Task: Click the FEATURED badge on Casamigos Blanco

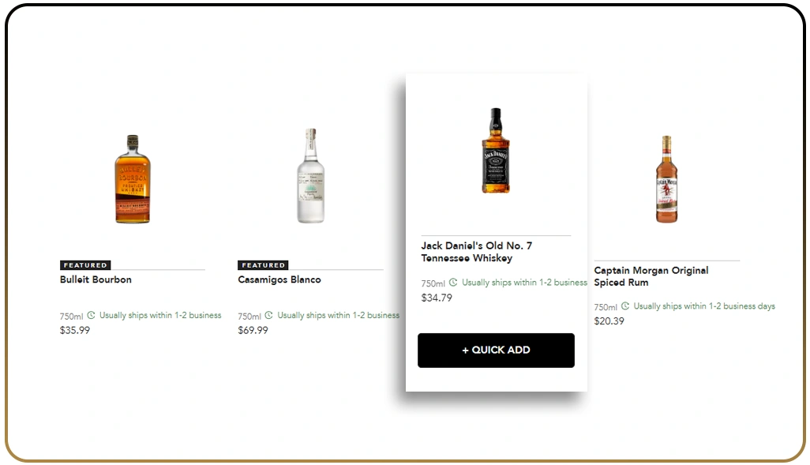Action: pos(262,265)
